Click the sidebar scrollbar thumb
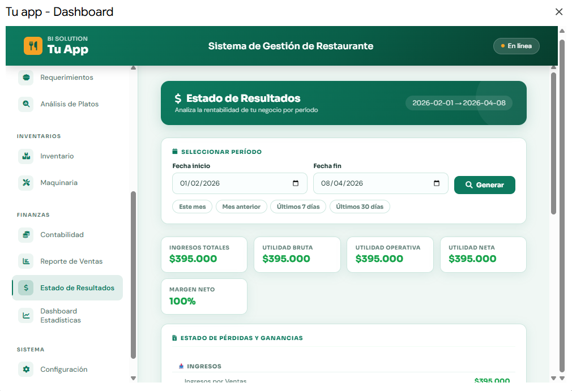Image resolution: width=572 pixels, height=391 pixels. pyautogui.click(x=134, y=275)
